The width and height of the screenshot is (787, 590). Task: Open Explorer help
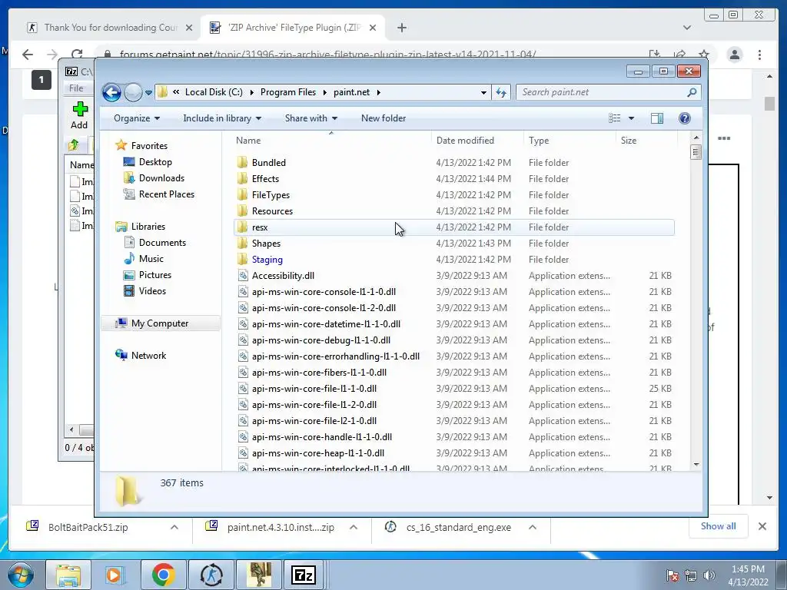[x=685, y=118]
